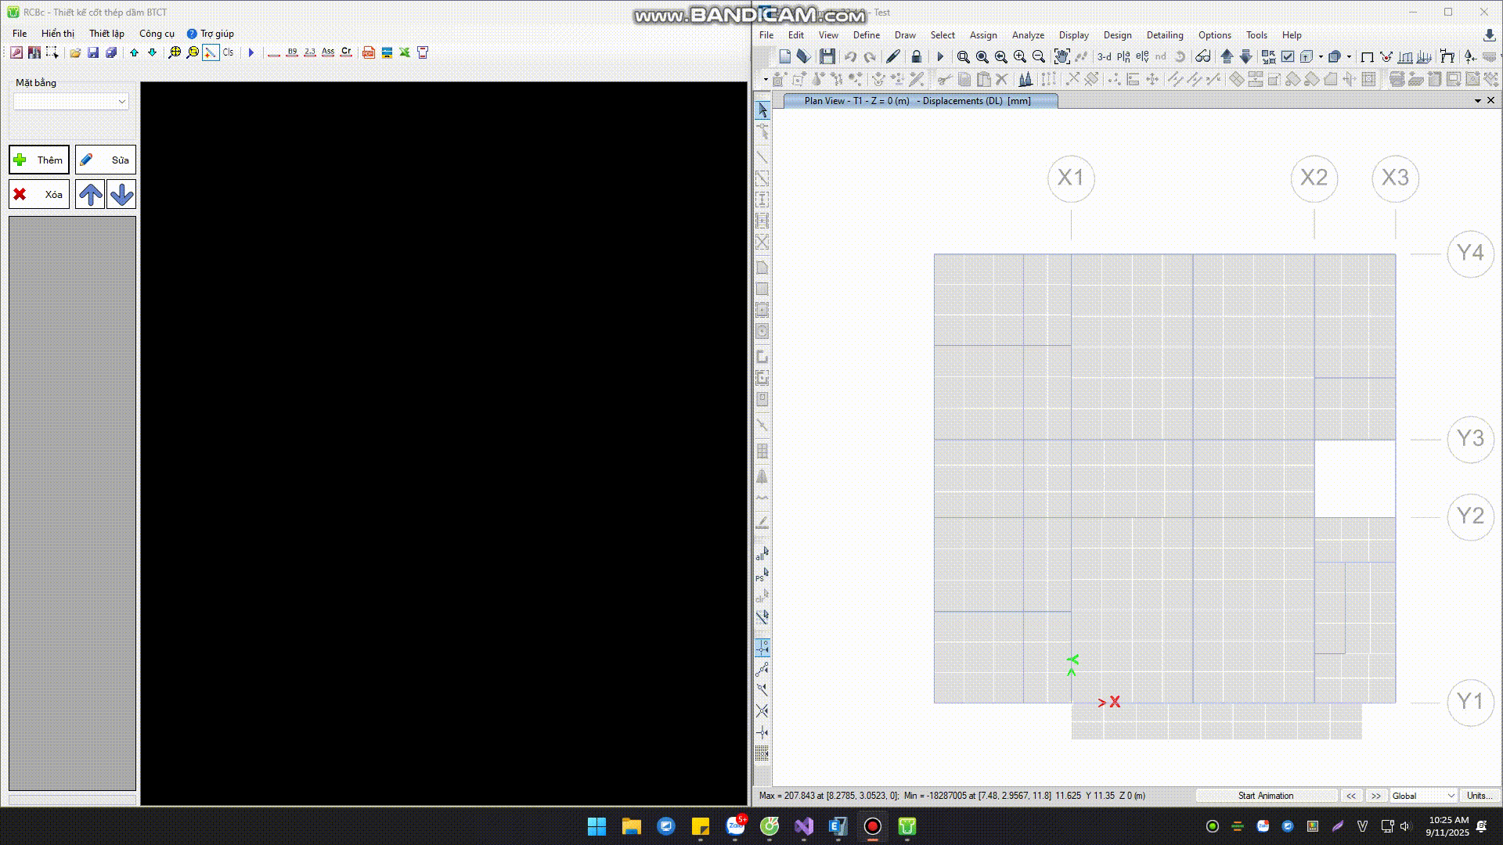Click the Y3 grid bubble

coord(1471,439)
